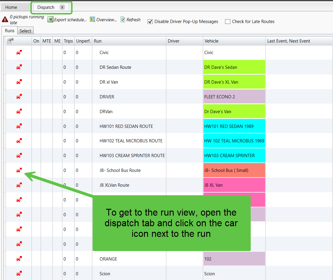Click the grid settings icon in header corner
The image size is (333, 280).
[10, 41]
